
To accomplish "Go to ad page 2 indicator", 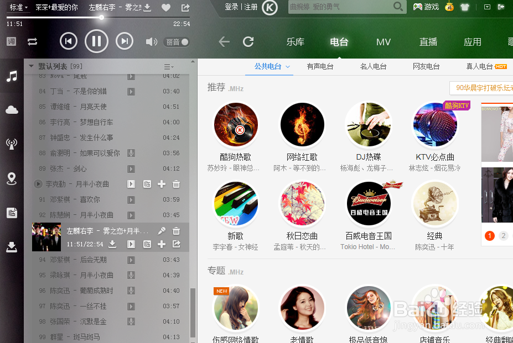I will (504, 235).
